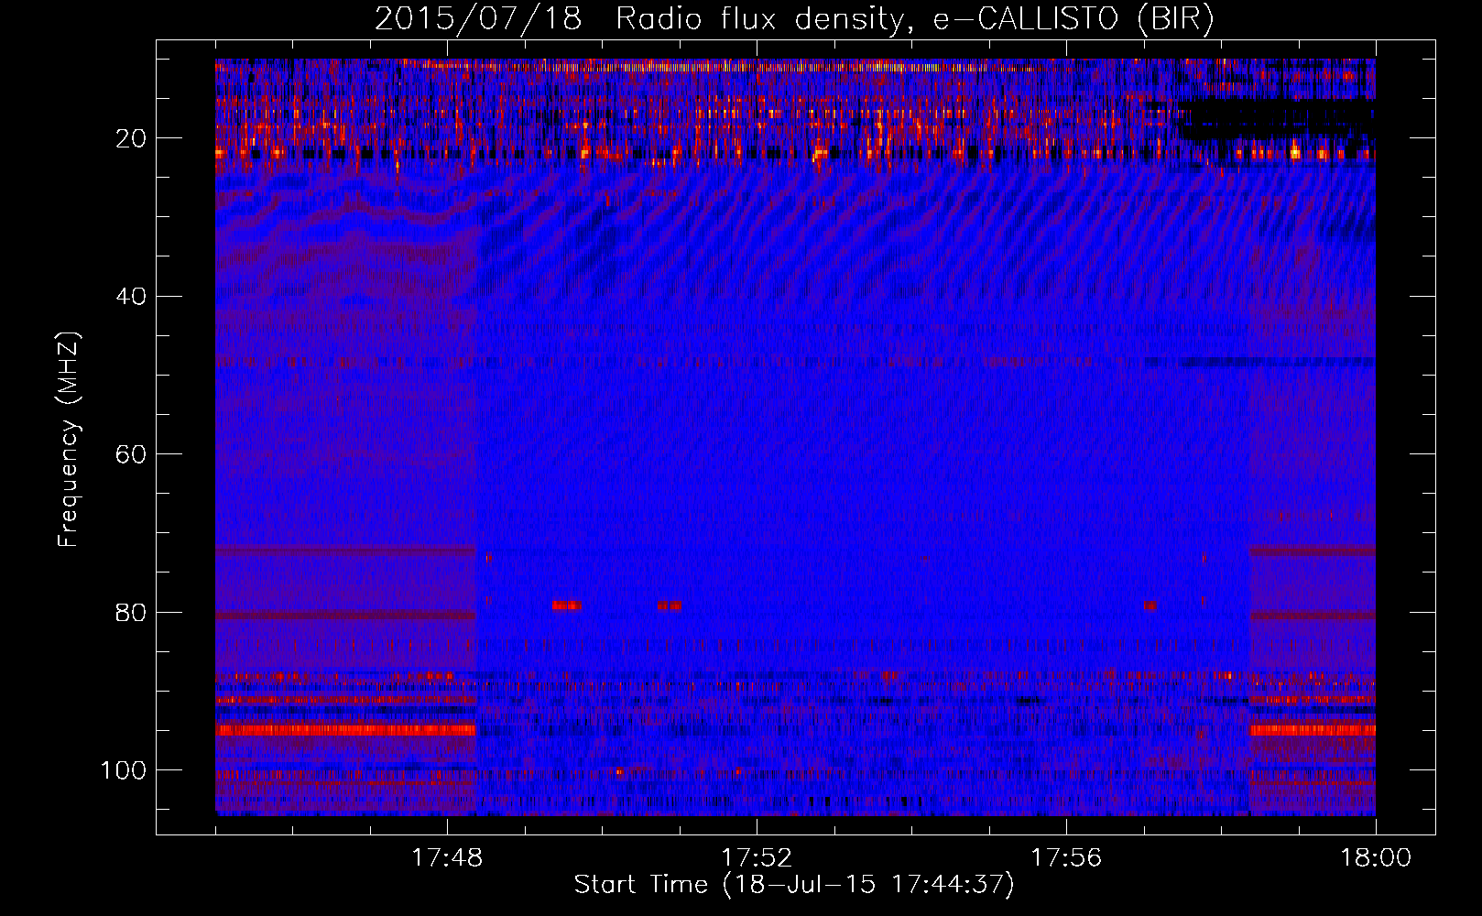Click the "Frequency (MHZ)" axis label
The image size is (1482, 916).
pos(70,440)
